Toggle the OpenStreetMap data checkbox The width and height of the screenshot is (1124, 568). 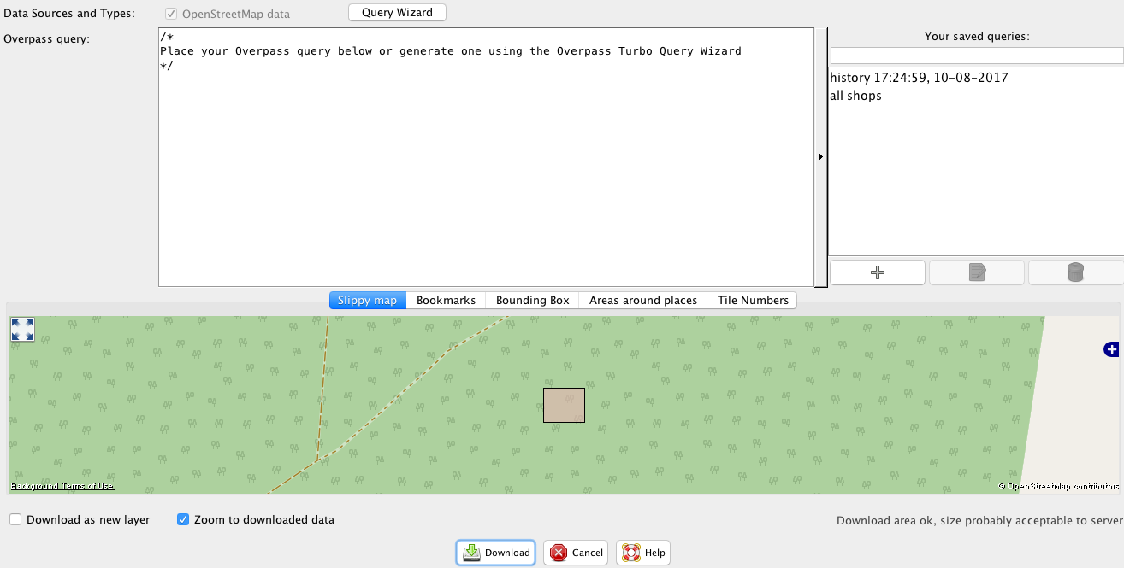(171, 14)
